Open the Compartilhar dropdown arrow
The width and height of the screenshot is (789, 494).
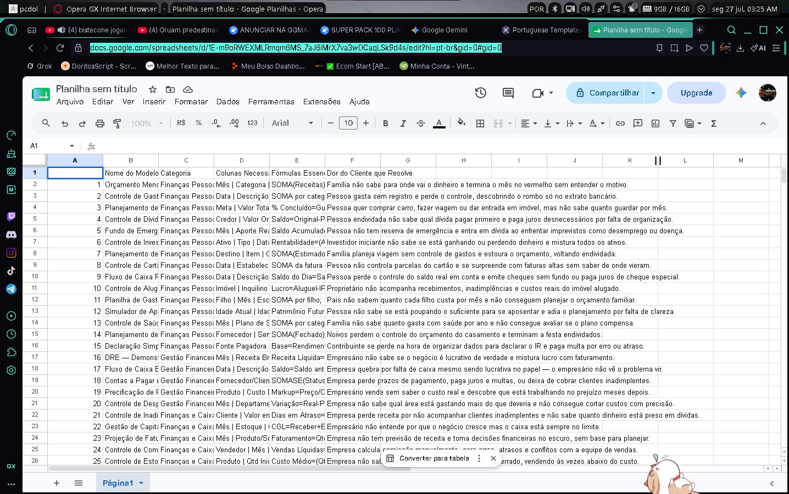click(653, 93)
